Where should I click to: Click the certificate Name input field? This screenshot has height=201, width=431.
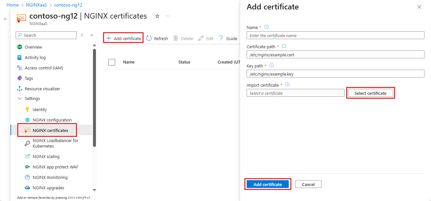(x=335, y=35)
